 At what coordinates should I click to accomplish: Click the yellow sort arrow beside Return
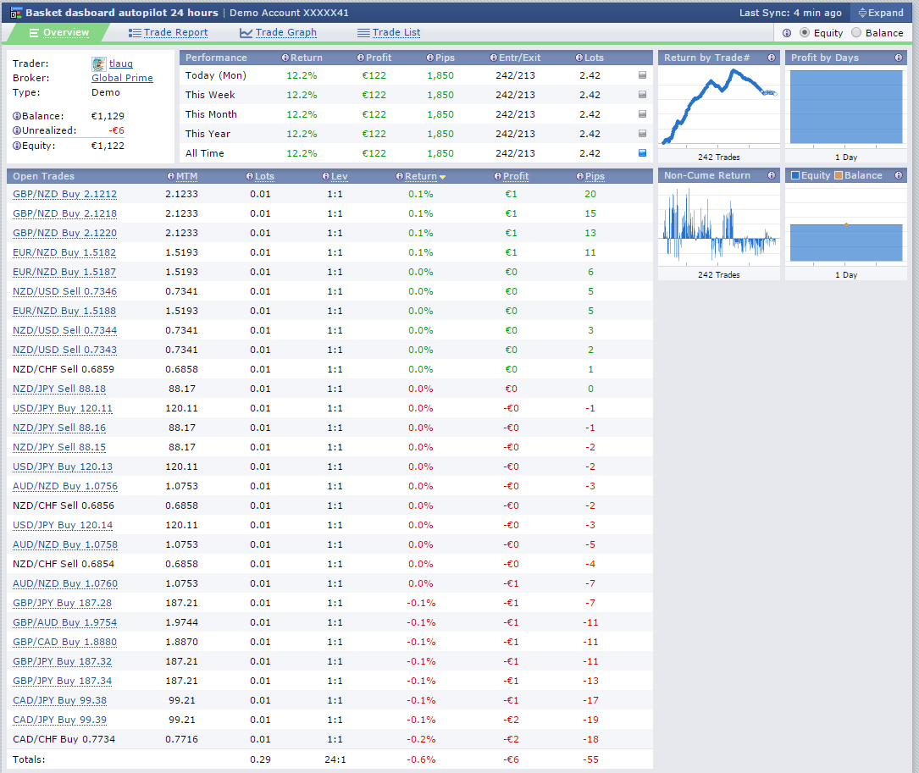click(x=442, y=177)
